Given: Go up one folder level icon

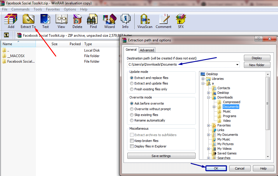Looking at the screenshot, I should pos(6,35).
